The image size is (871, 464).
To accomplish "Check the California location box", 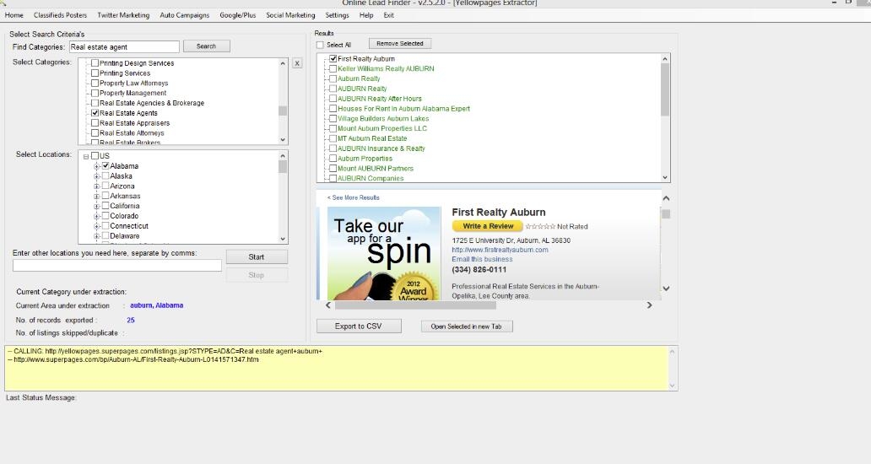I will pyautogui.click(x=105, y=206).
